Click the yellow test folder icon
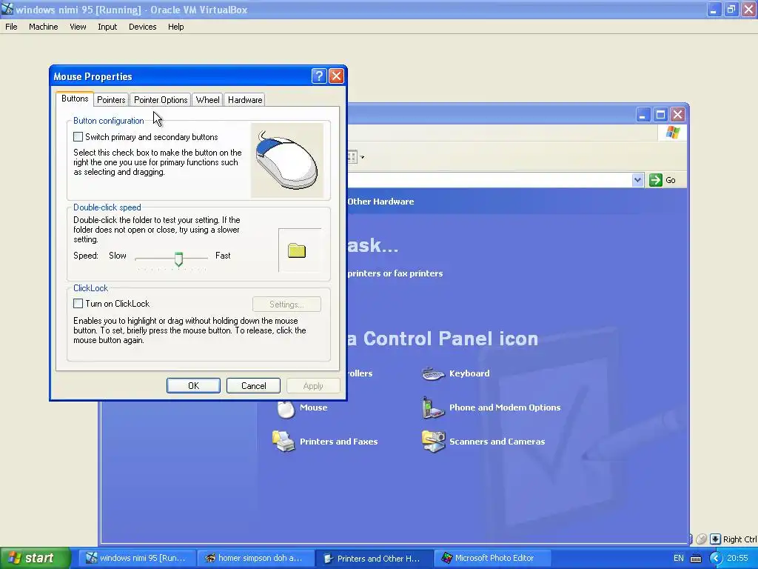The height and width of the screenshot is (569, 758). click(297, 250)
